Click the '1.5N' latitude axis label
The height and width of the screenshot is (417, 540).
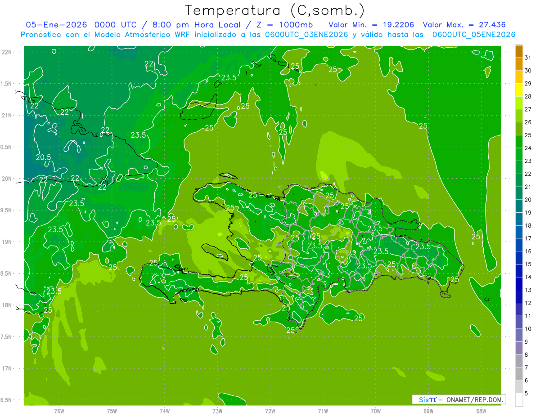tap(7, 84)
